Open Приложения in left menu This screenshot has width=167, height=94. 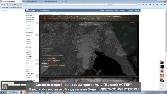click(29, 35)
